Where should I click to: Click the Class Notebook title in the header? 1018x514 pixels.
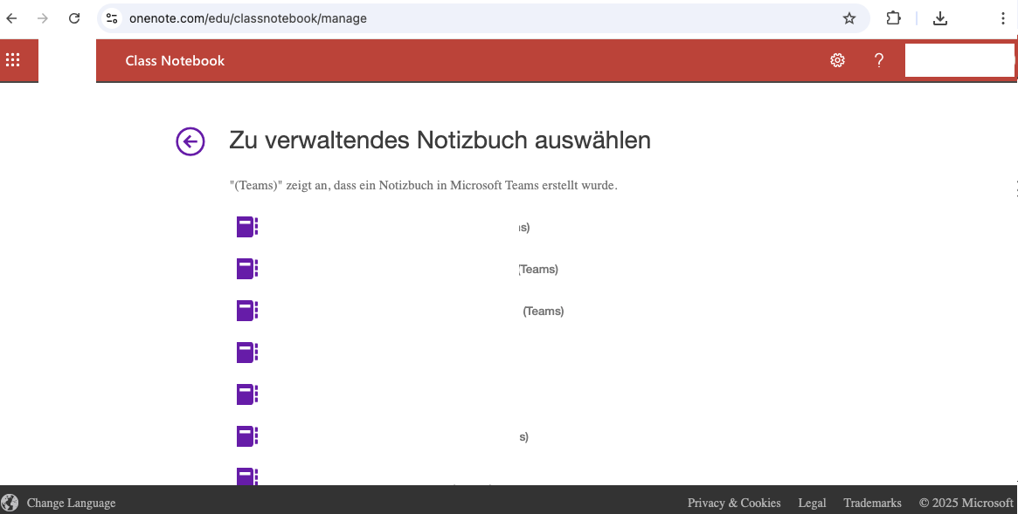(175, 60)
